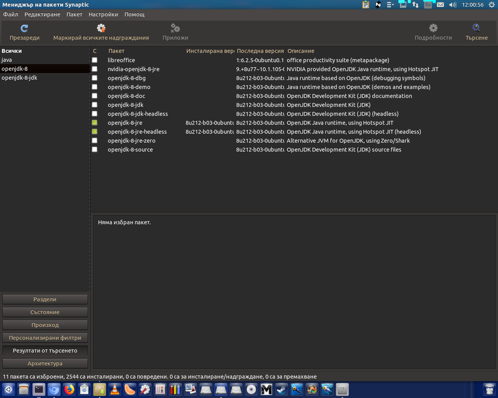Open the Помощ menu
Viewport: 498px width, 398px height.
point(134,14)
